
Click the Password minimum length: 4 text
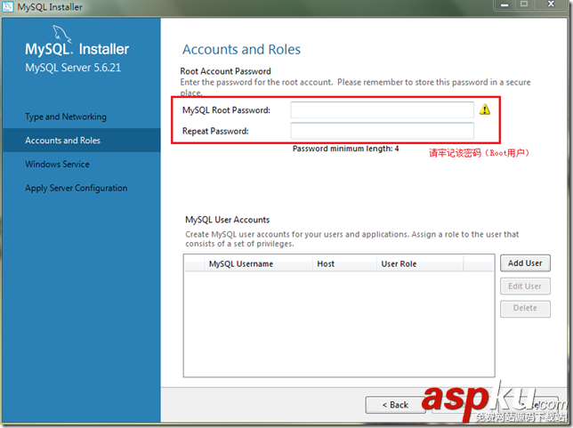tap(346, 149)
